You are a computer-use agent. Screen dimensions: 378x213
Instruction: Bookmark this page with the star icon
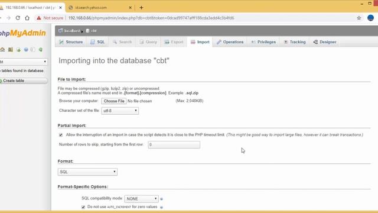click(359, 18)
